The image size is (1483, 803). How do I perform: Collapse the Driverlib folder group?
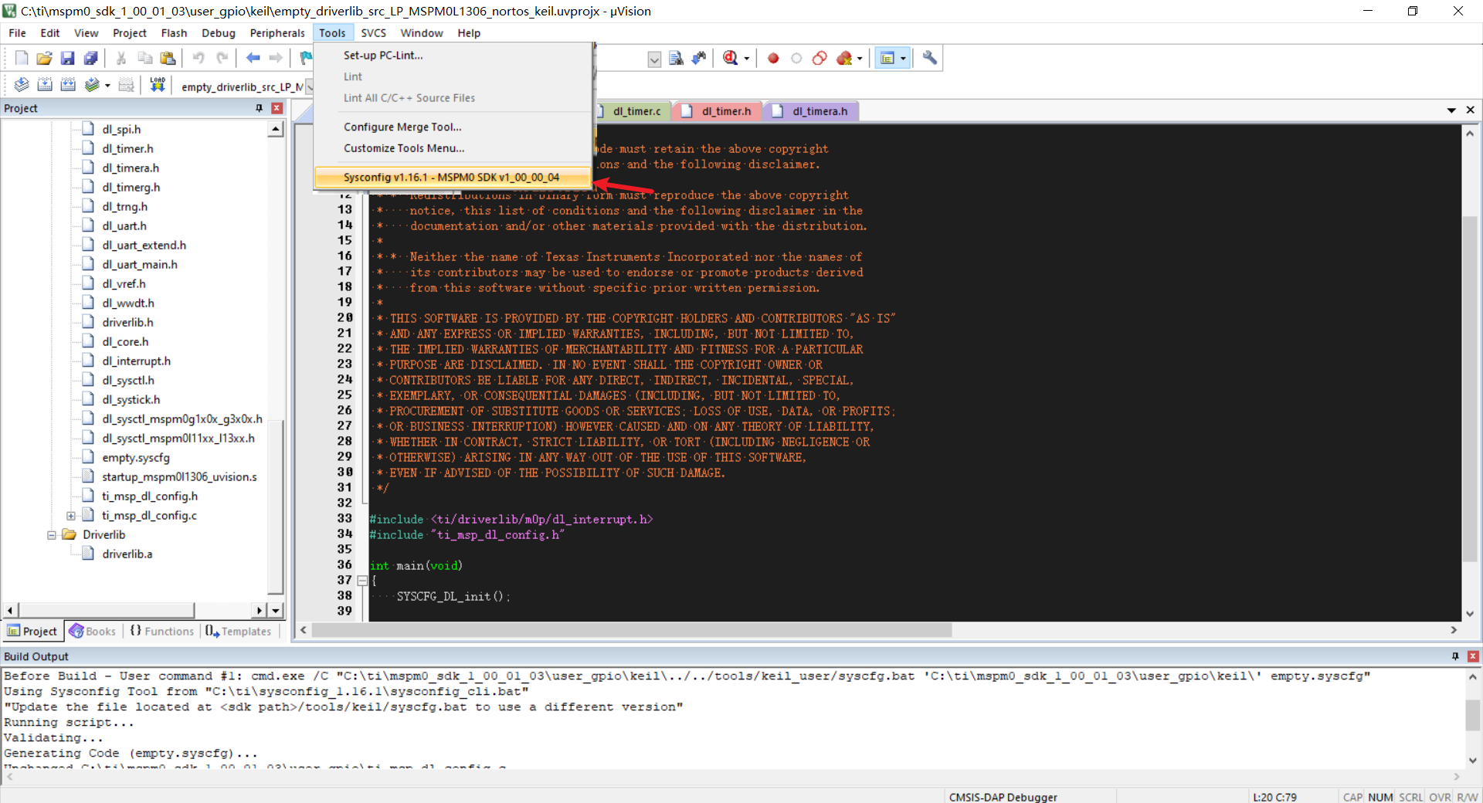coord(52,535)
